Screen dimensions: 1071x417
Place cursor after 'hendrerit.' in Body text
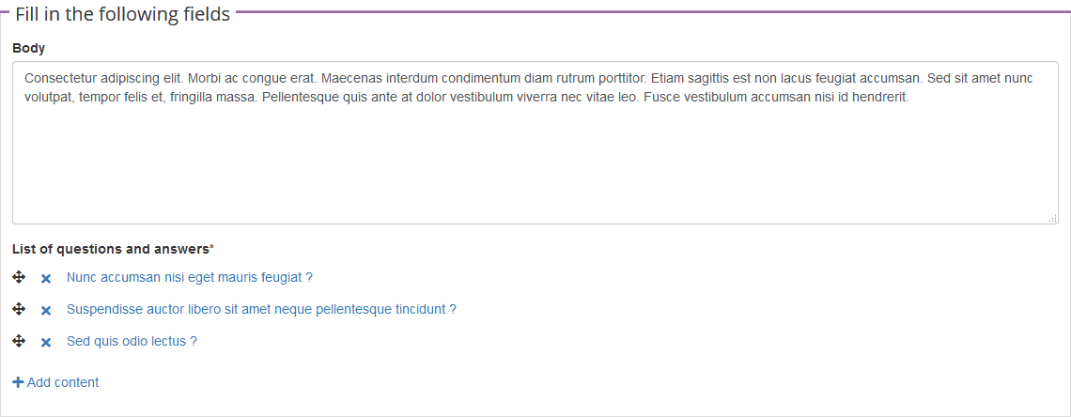pyautogui.click(x=910, y=98)
